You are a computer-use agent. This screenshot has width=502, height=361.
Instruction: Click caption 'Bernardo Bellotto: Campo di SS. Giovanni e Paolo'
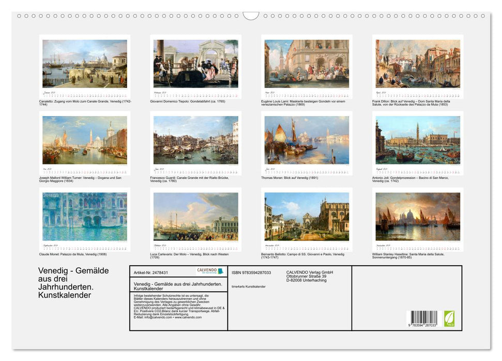(303, 256)
